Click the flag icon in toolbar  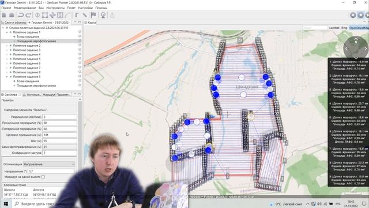click(93, 16)
